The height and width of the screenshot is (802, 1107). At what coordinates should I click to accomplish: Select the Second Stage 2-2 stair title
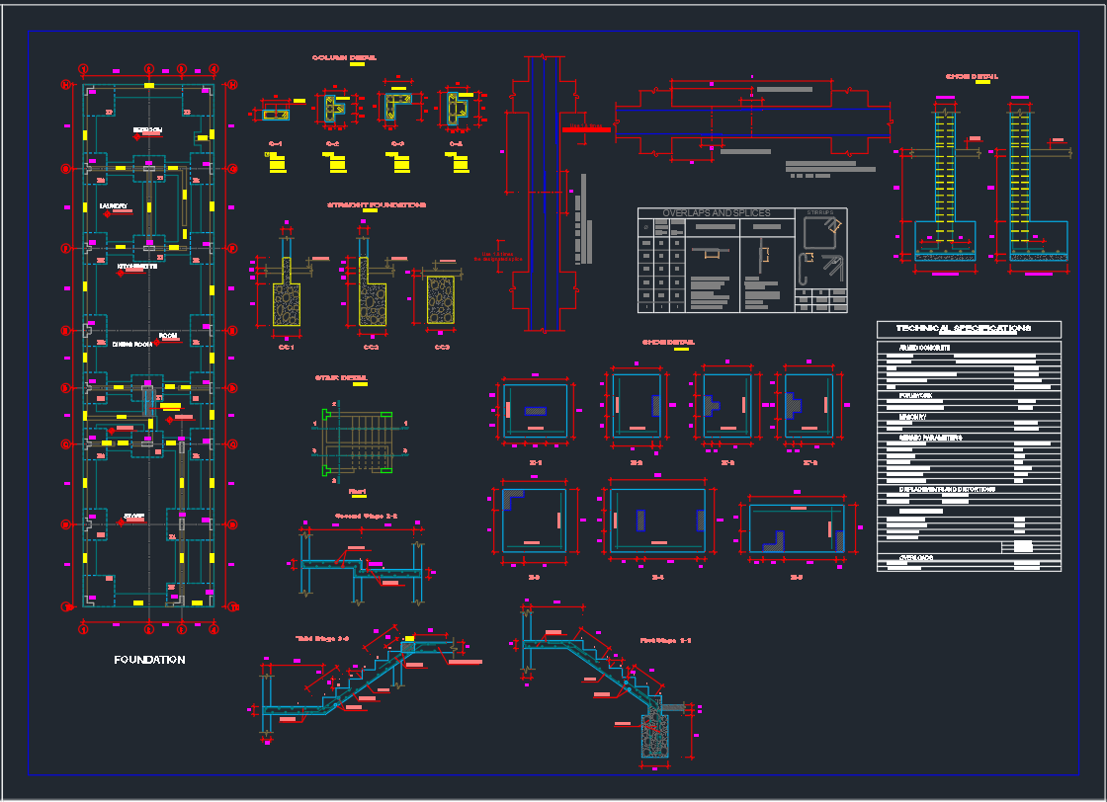pos(366,517)
